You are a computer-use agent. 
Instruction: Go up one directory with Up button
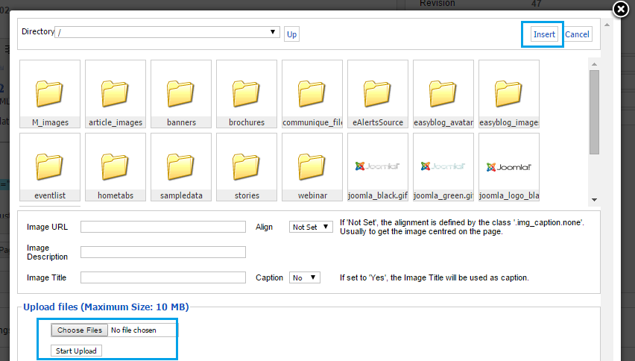(x=291, y=34)
